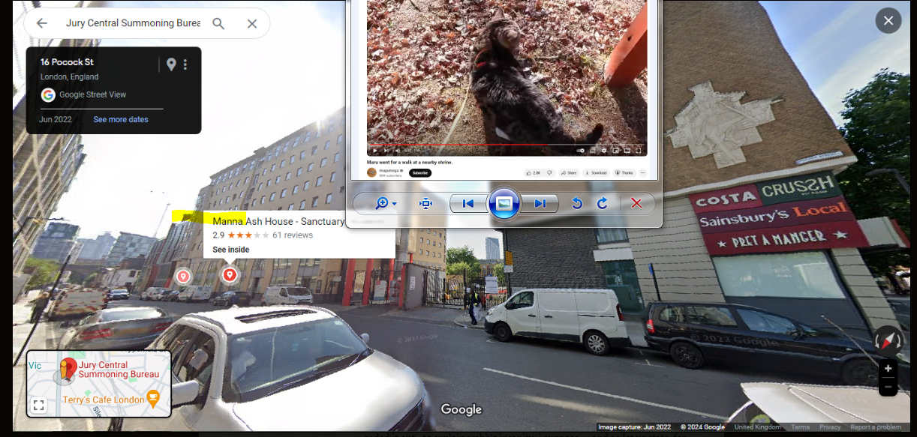
Task: Click the YouTube play button in the photo
Action: click(x=375, y=151)
